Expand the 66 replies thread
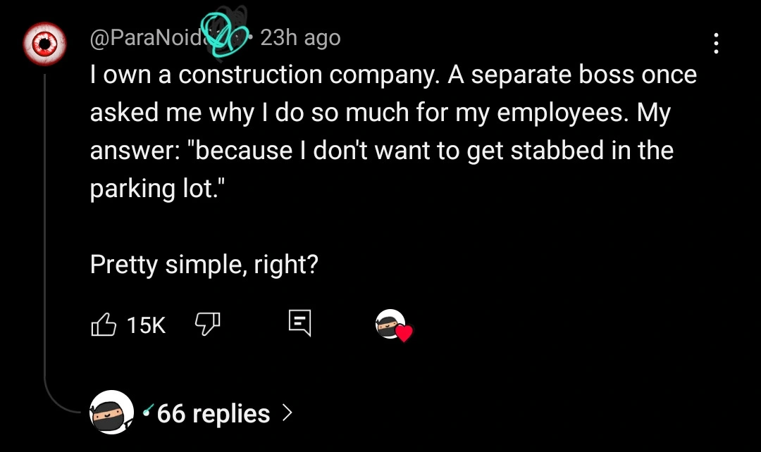Screen dimensions: 761x452 pyautogui.click(x=214, y=413)
